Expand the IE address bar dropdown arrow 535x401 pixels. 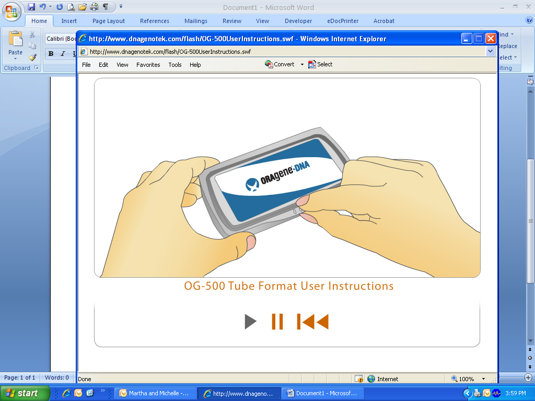click(x=490, y=52)
